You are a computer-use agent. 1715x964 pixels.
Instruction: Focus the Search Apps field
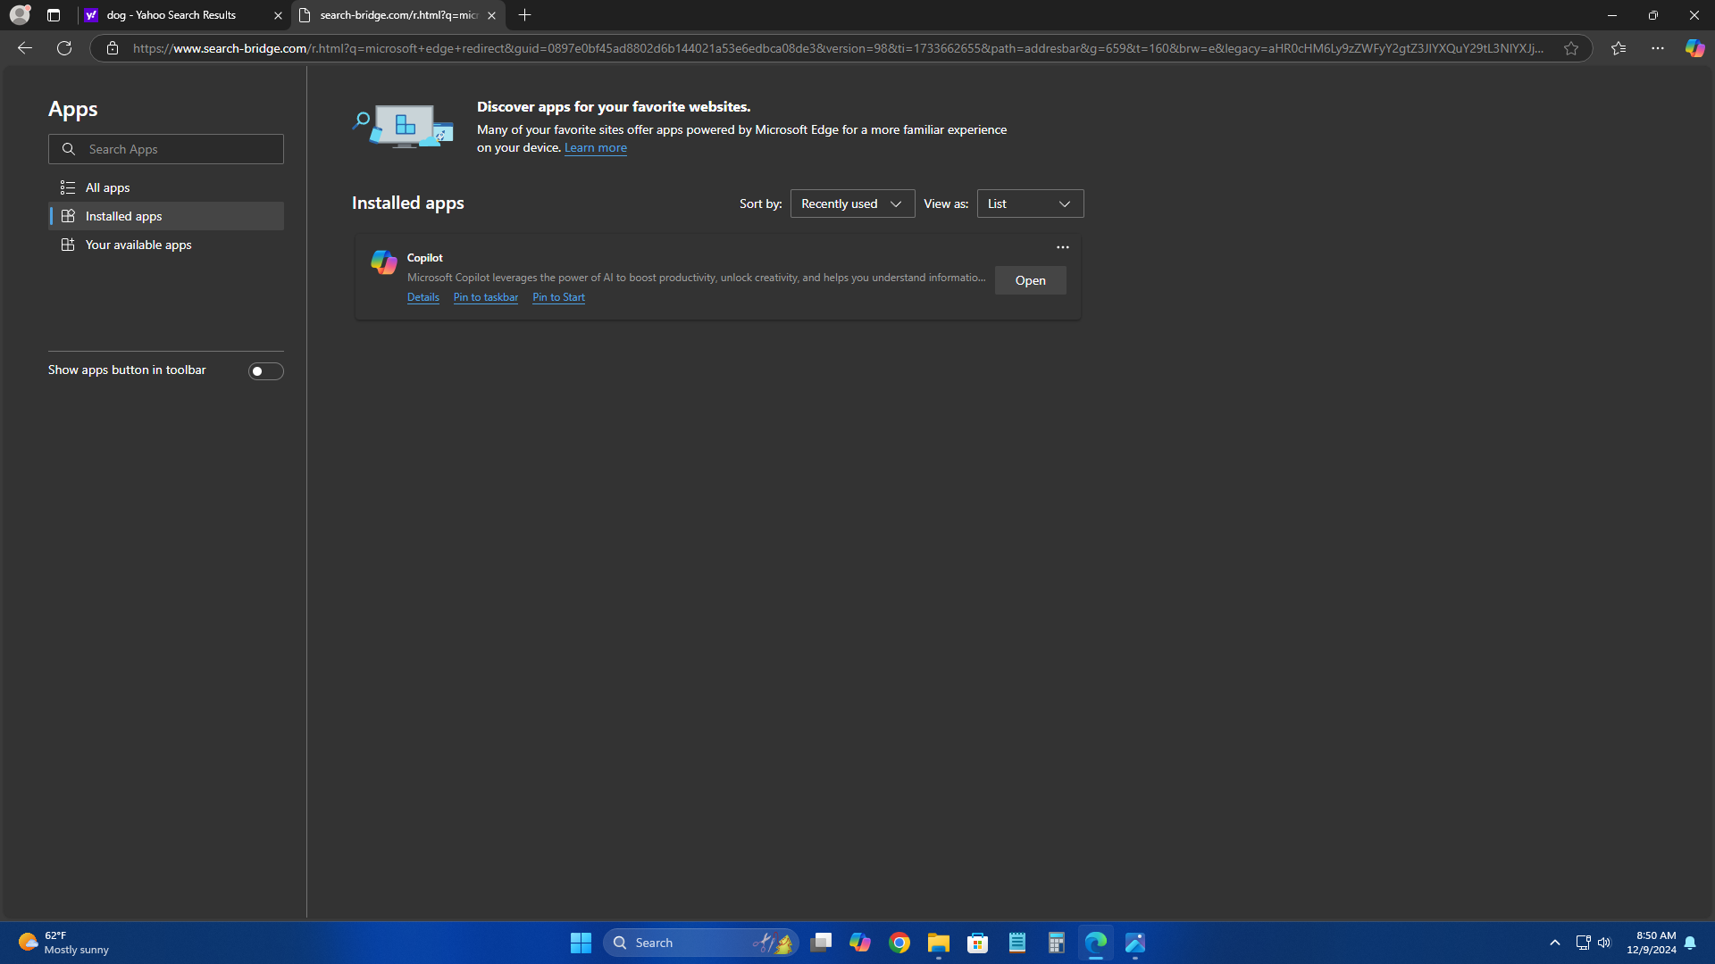[166, 149]
